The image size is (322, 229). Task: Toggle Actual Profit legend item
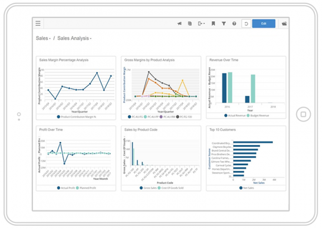(66, 188)
